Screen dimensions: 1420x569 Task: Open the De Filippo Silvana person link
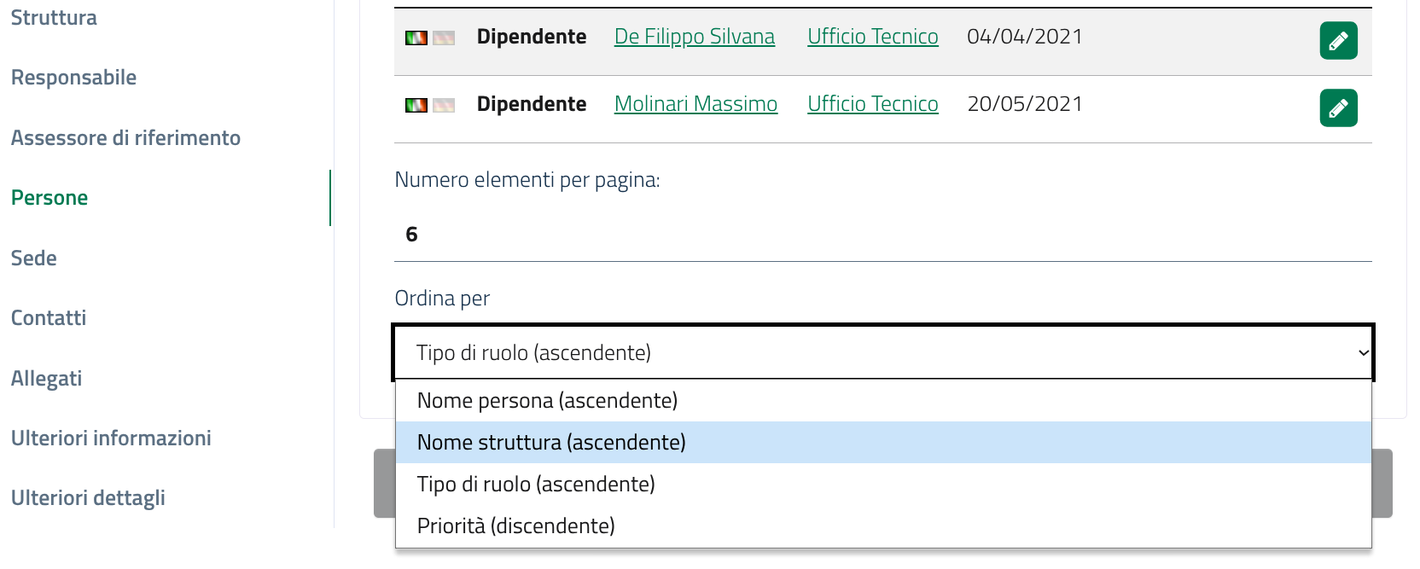694,37
